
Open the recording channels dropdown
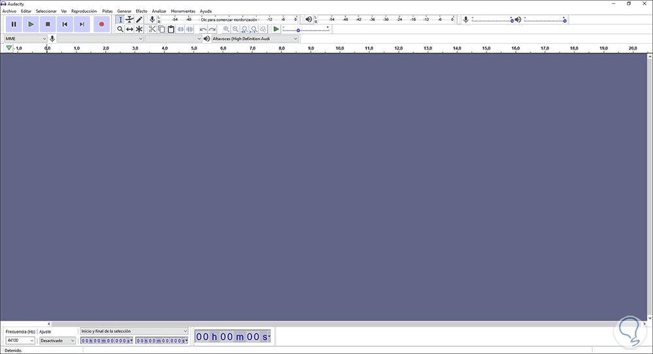click(173, 39)
